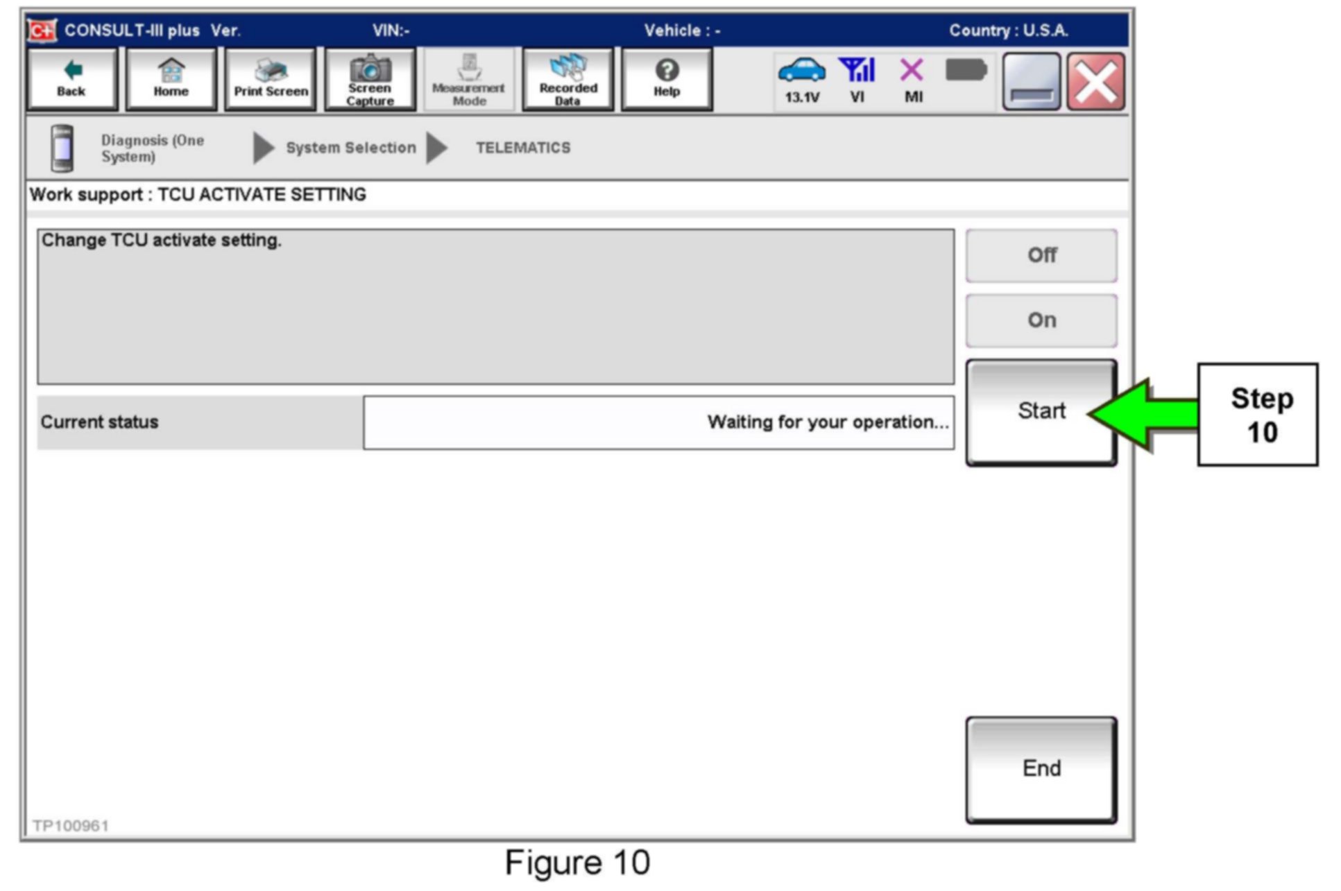Click Diagnosis (One System) breadcrumb

click(152, 148)
